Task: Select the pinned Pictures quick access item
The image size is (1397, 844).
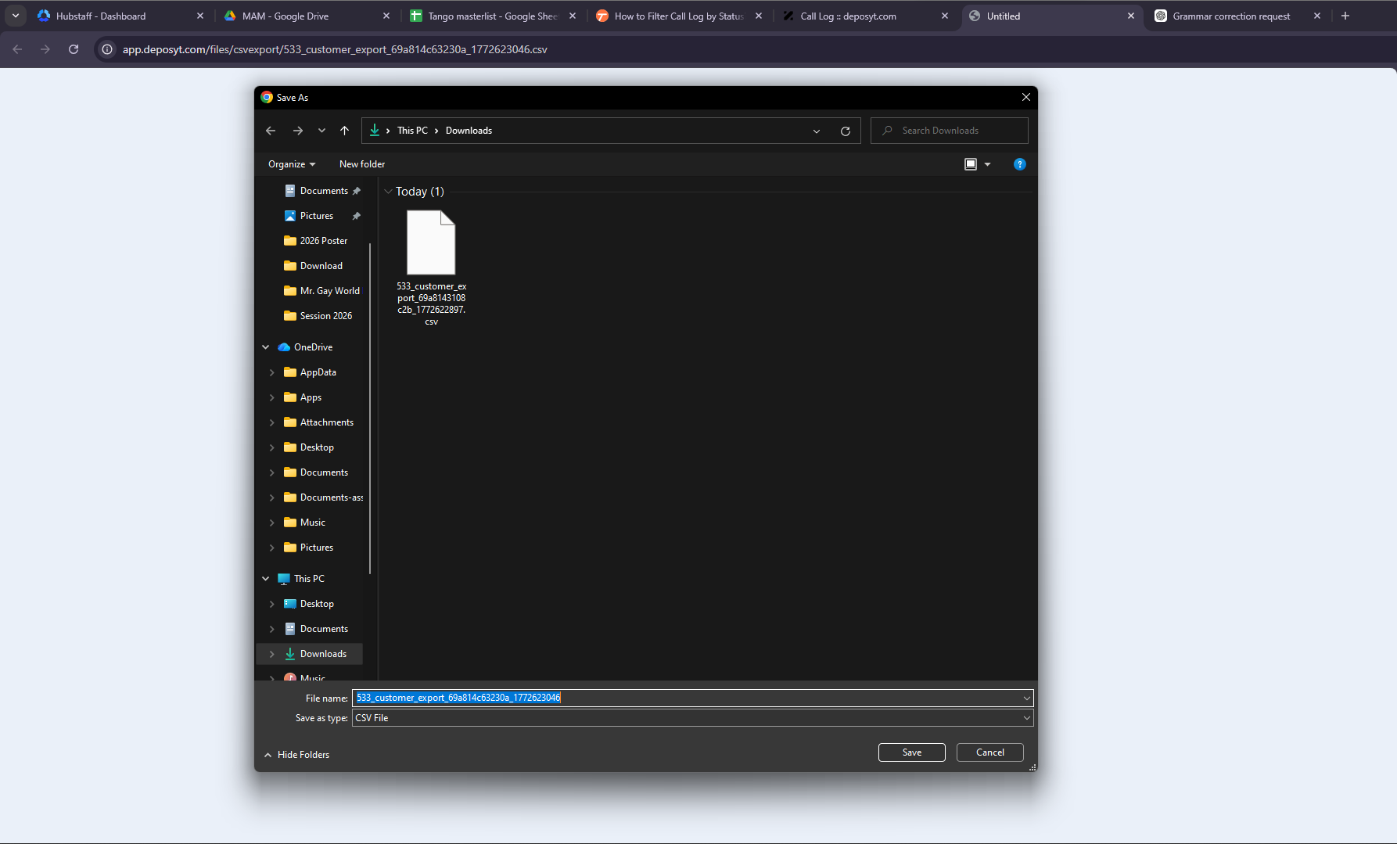Action: pyautogui.click(x=316, y=216)
